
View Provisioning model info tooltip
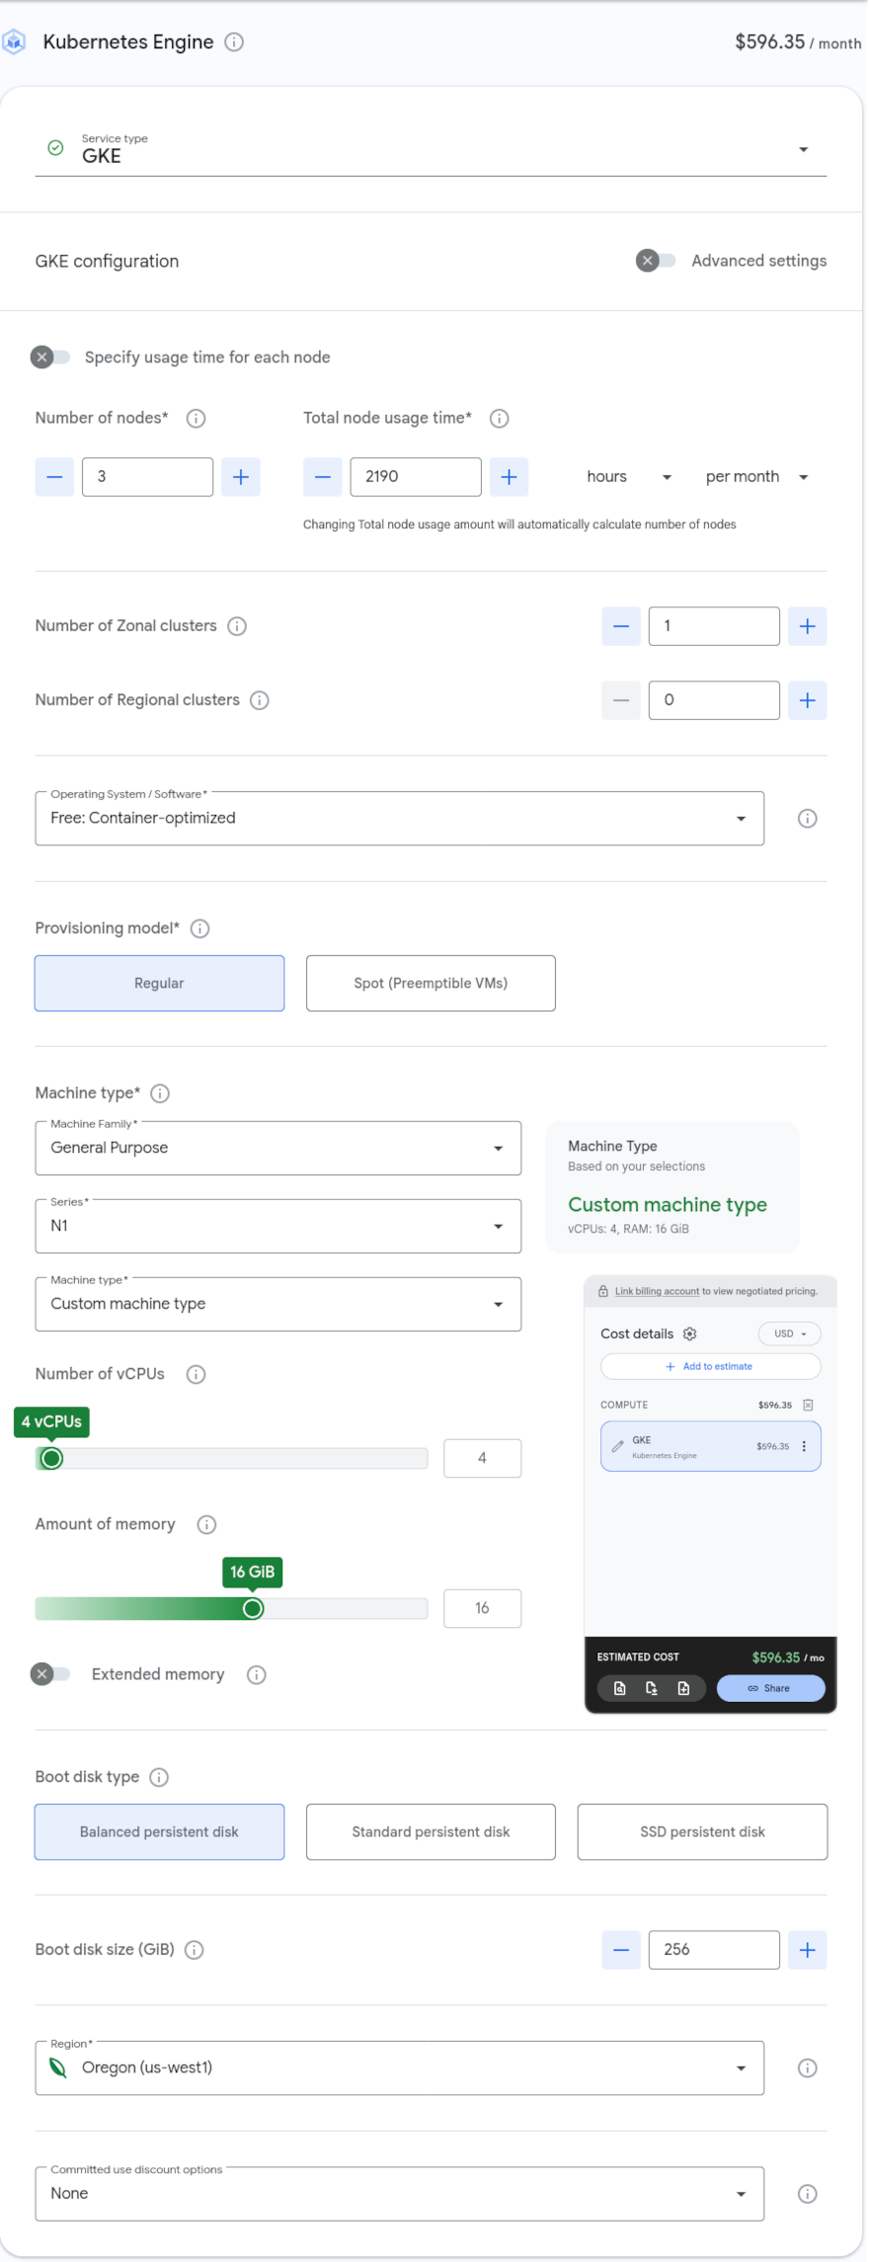pos(200,929)
